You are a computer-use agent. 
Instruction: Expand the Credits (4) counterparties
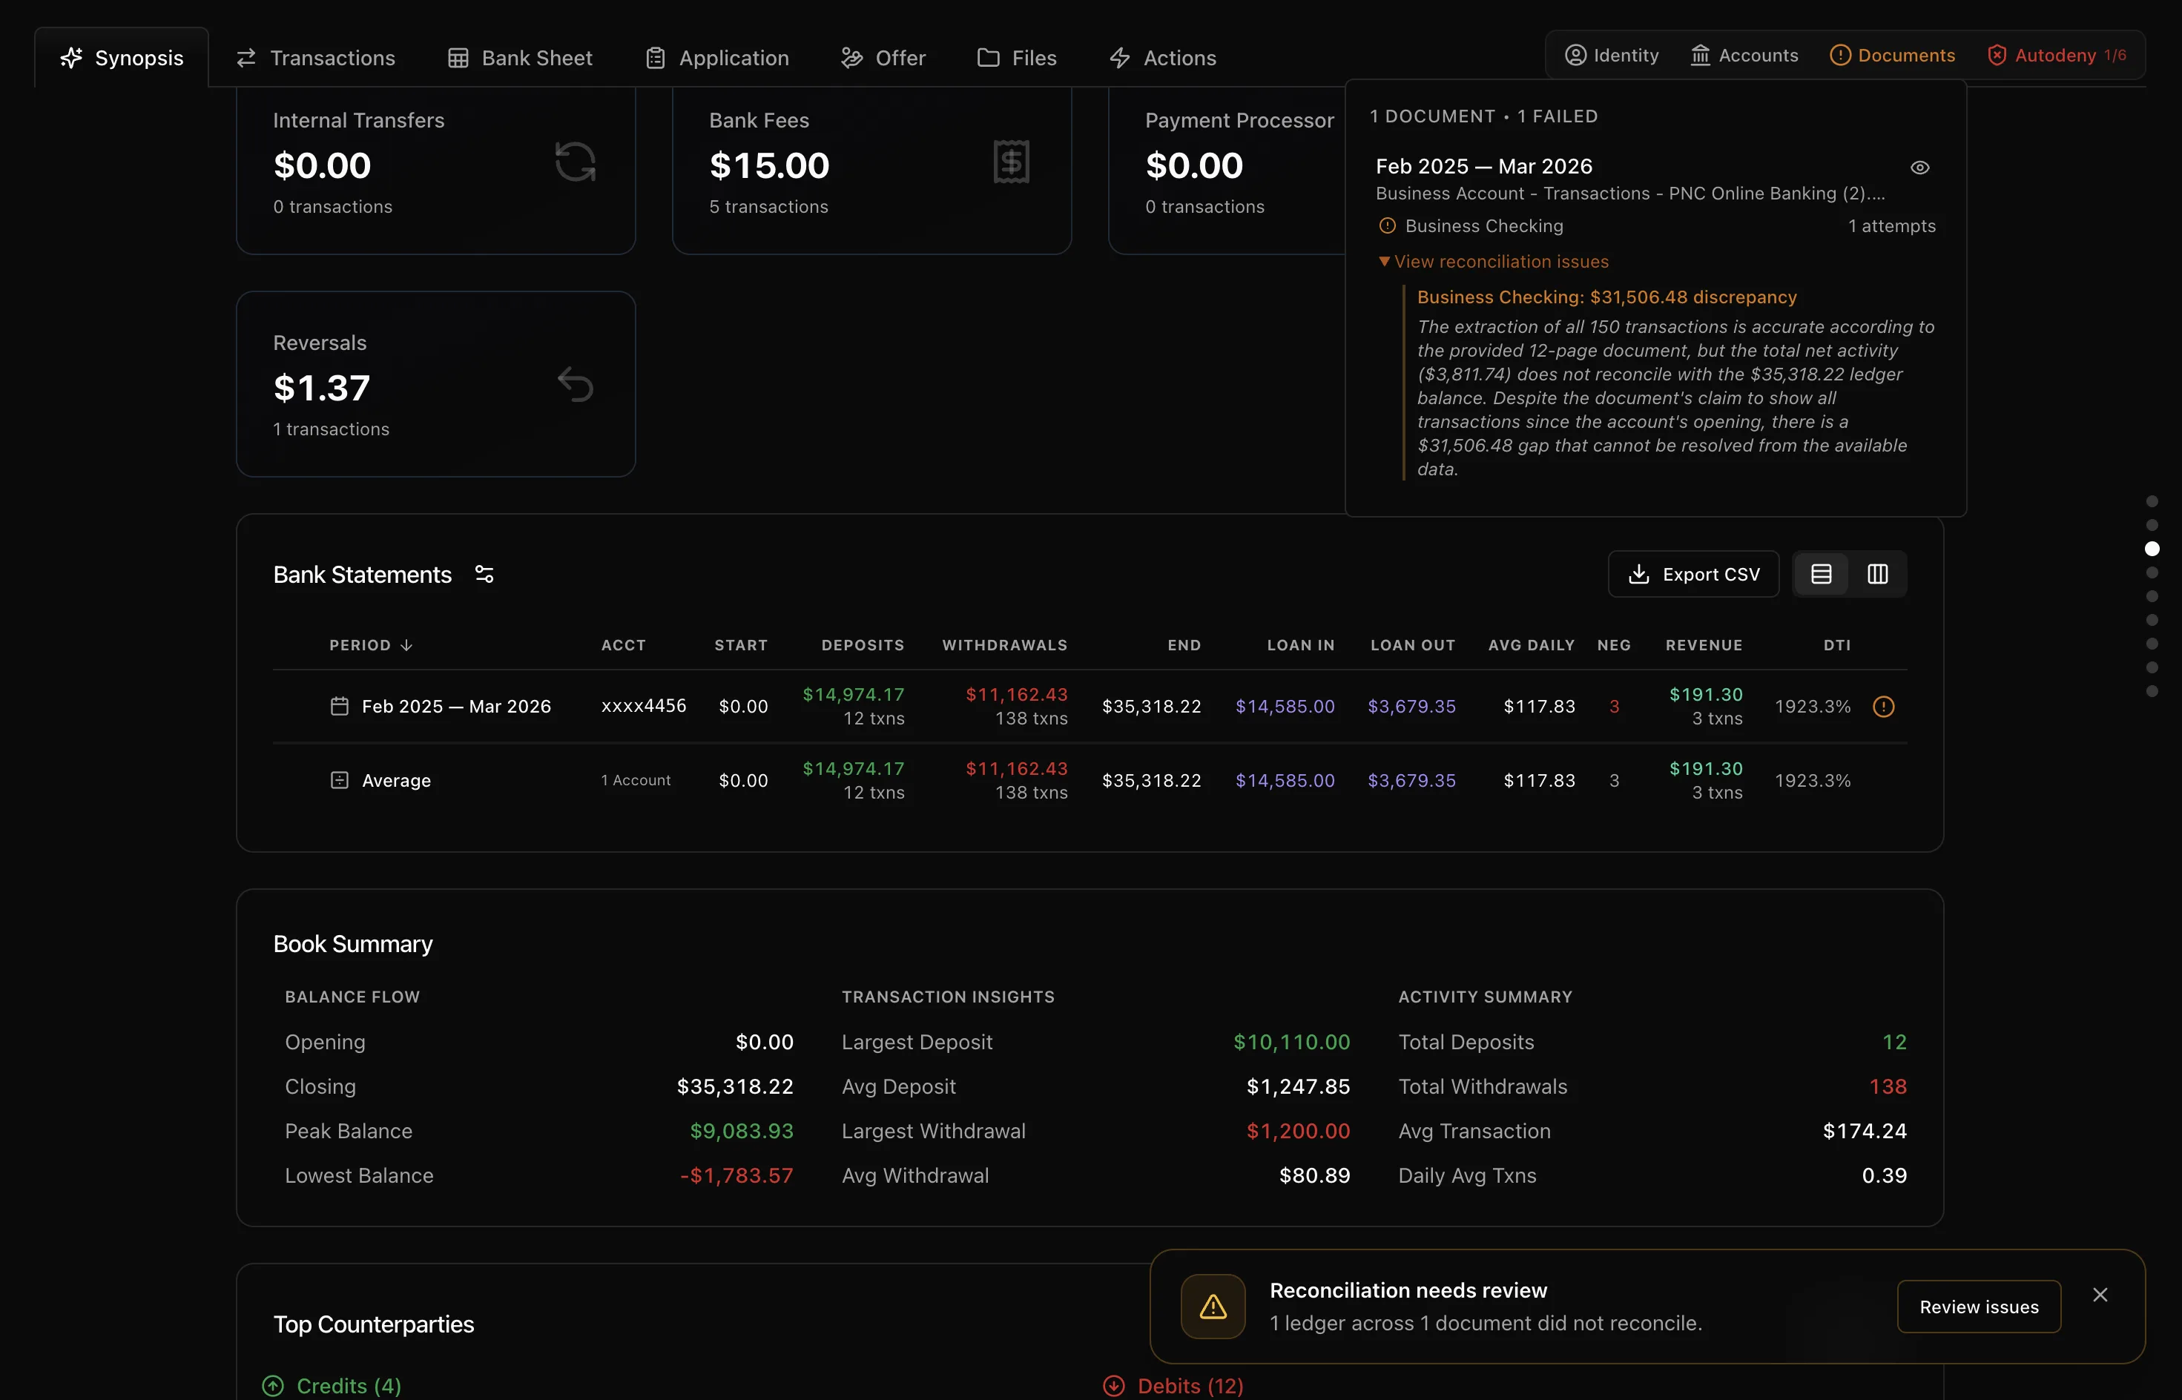click(x=333, y=1385)
